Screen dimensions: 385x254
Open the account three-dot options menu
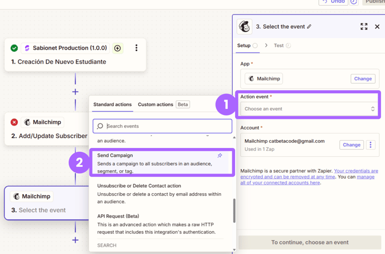[x=370, y=145]
